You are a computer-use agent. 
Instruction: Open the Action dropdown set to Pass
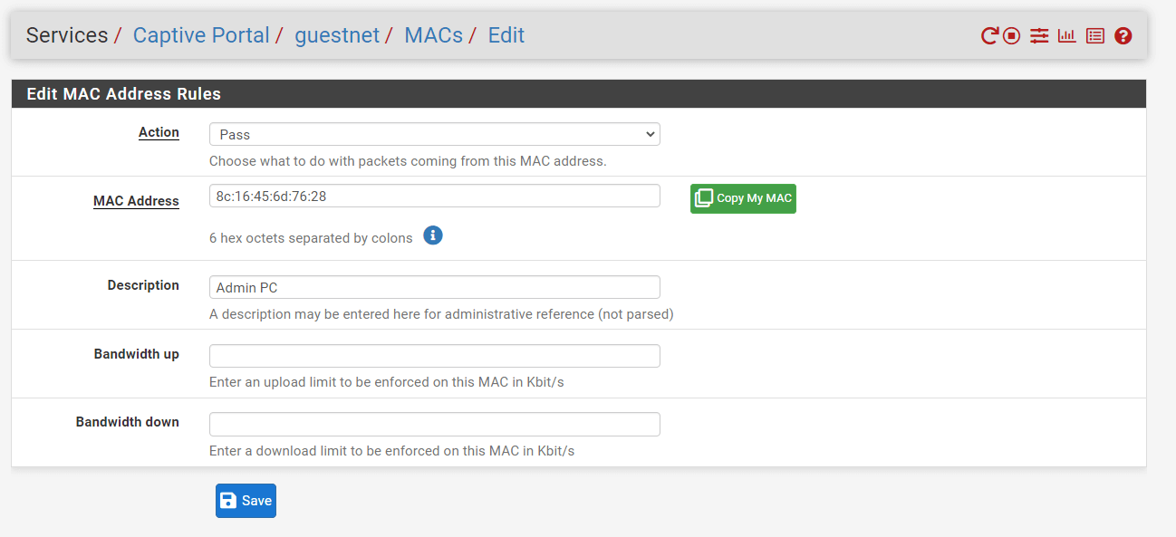tap(435, 134)
